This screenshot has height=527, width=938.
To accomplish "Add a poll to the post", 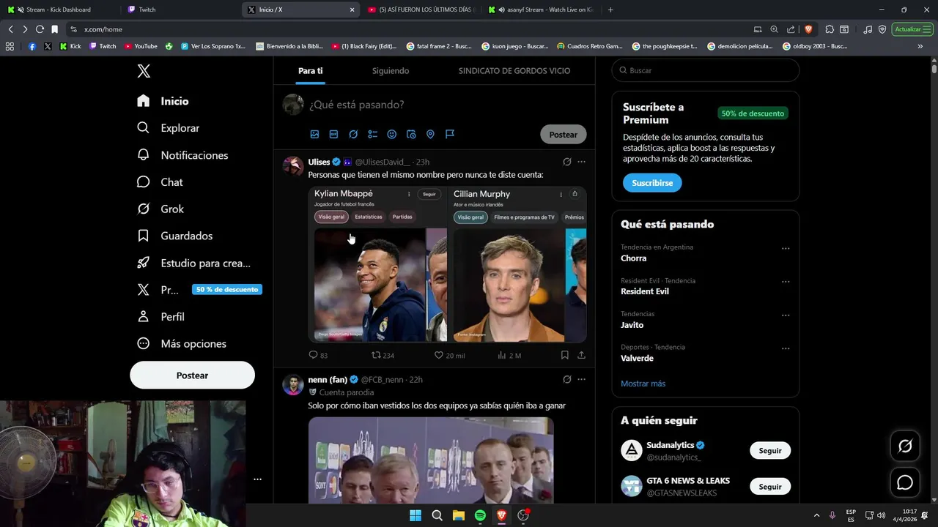I will click(372, 134).
